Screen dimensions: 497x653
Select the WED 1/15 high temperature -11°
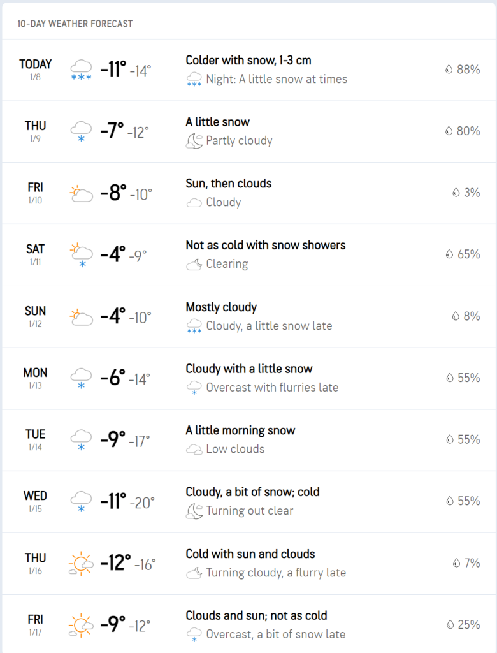(113, 501)
